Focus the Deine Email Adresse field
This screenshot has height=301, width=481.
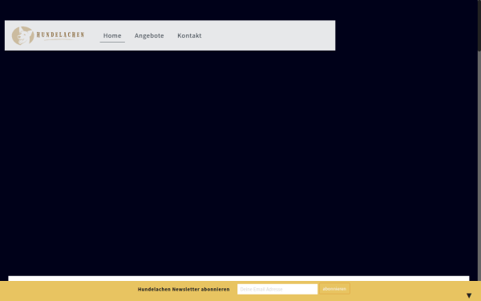[x=277, y=289]
